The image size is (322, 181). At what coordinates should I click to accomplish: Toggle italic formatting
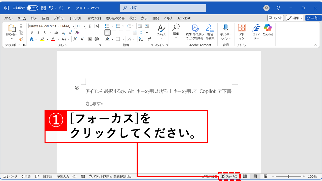click(38, 32)
